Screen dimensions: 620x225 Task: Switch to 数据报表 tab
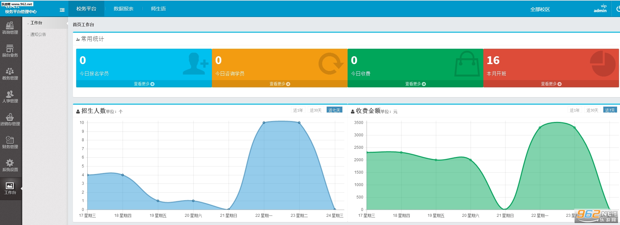(124, 9)
